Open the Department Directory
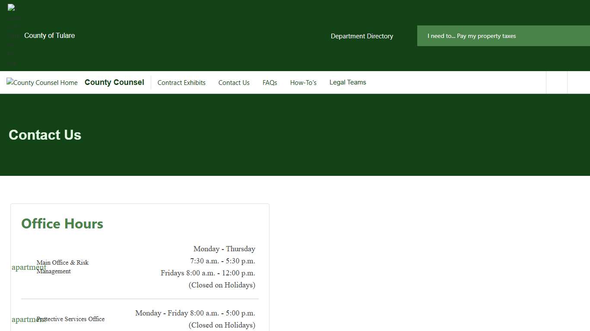 pyautogui.click(x=362, y=36)
